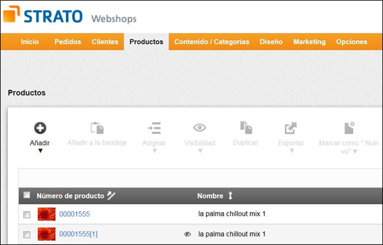Viewport: 383px width, 245px height.
Task: Click hidden-eye icon on row 00001555[1]
Action: click(187, 234)
